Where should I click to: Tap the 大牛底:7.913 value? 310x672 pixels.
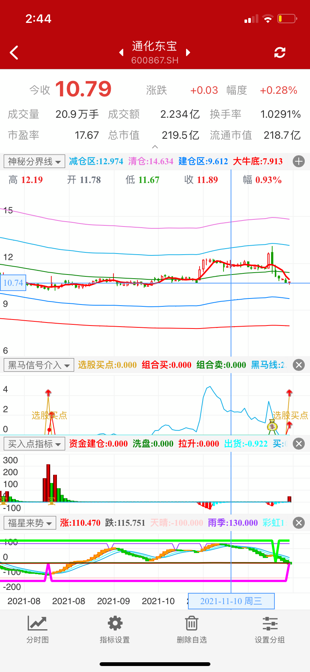click(258, 161)
